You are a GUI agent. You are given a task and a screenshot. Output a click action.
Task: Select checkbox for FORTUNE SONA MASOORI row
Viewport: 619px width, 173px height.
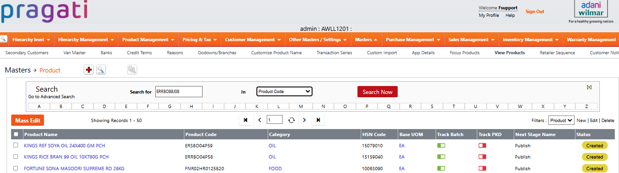pyautogui.click(x=16, y=168)
